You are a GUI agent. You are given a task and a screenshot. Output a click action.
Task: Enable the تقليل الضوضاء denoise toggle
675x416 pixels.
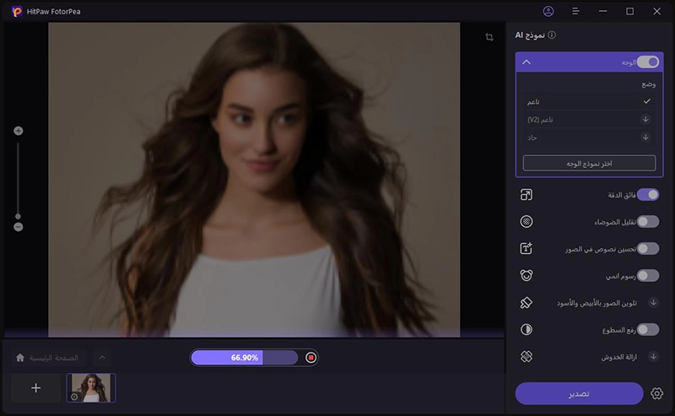tap(647, 222)
